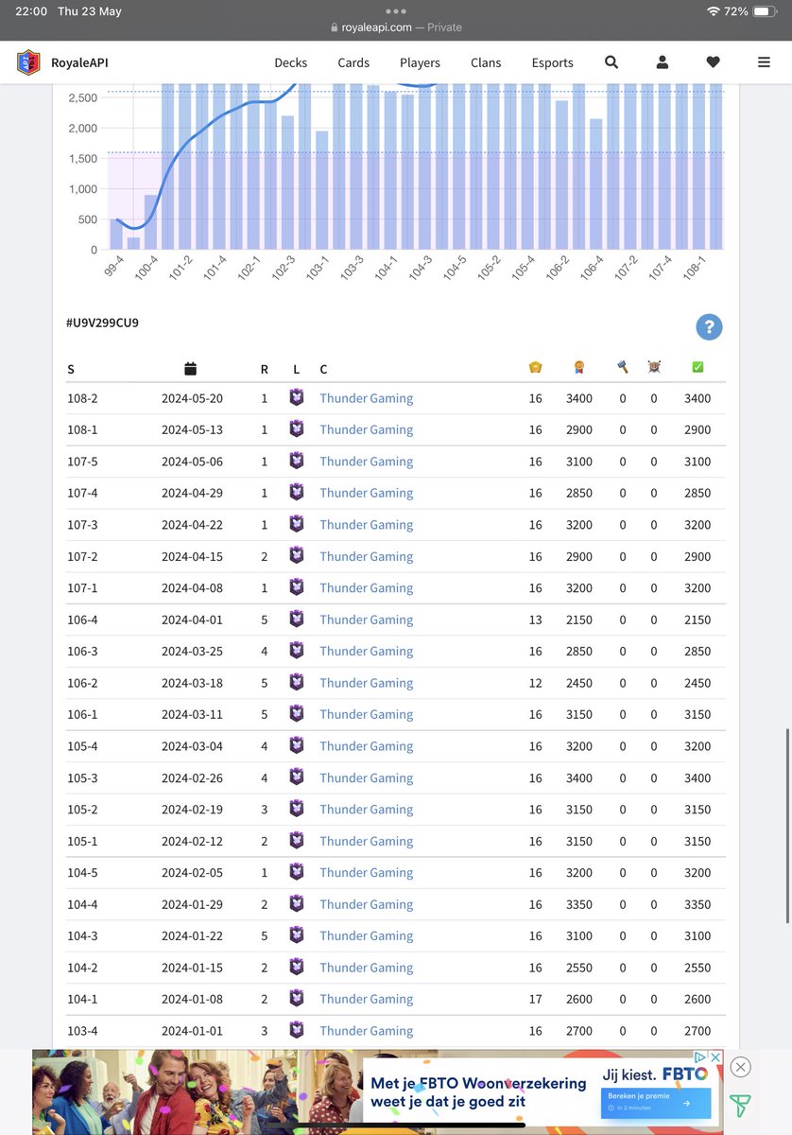Viewport: 792px width, 1135px height.
Task: Click the clan badge in row 106-4
Action: coord(296,620)
